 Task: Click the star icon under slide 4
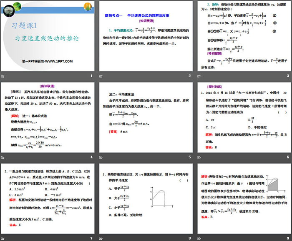pos(3,157)
